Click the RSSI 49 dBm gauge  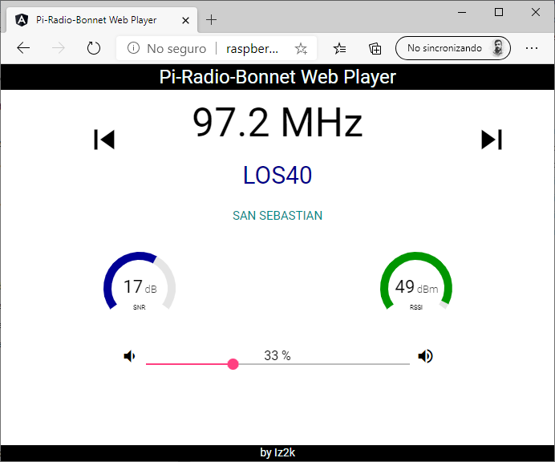416,281
